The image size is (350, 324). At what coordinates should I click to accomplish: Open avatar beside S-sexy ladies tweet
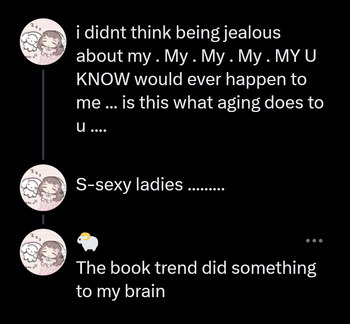(x=43, y=188)
